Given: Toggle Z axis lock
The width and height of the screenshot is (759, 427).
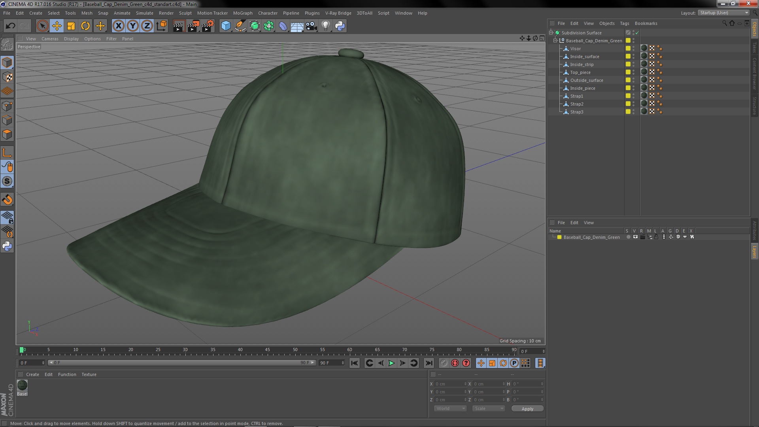Looking at the screenshot, I should tap(147, 26).
